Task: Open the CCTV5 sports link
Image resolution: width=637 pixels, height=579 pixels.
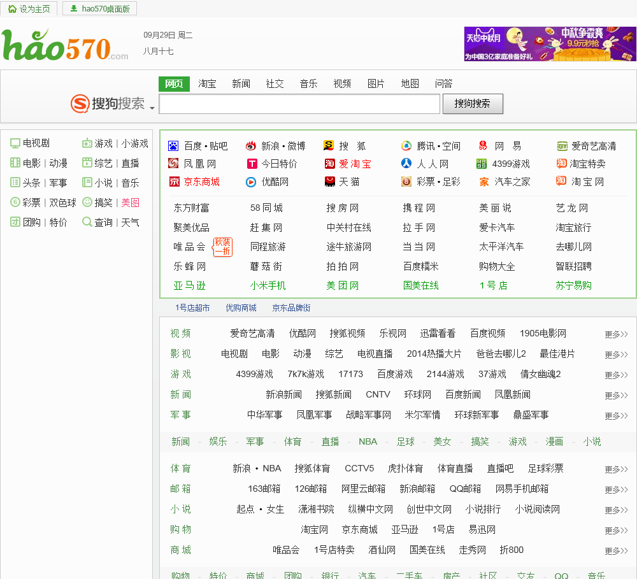Action: [359, 468]
